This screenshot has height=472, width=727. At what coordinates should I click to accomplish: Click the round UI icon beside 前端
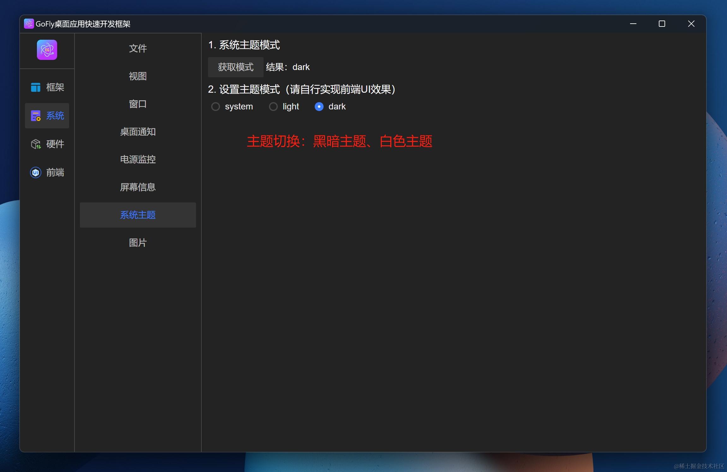point(36,172)
